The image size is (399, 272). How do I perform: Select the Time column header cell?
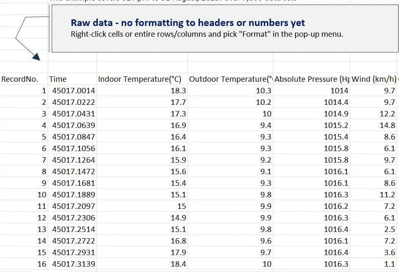click(58, 79)
